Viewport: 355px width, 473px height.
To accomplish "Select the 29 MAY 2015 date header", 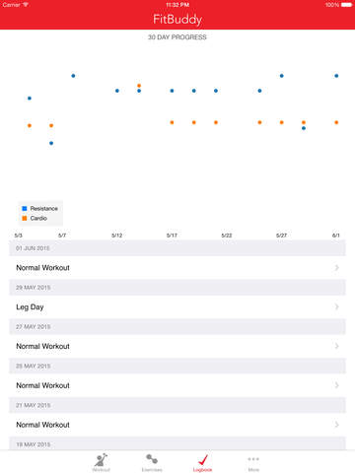I will (177, 288).
